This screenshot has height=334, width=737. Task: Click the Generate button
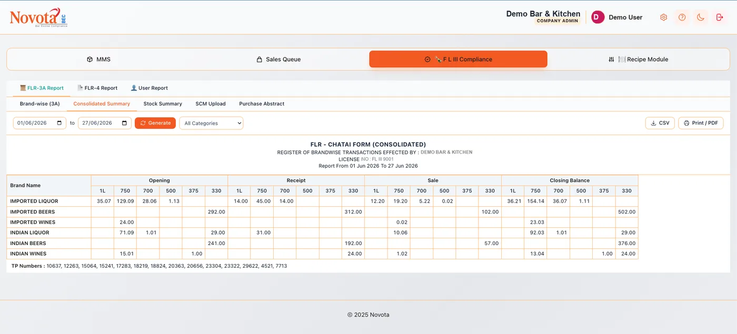coord(155,123)
